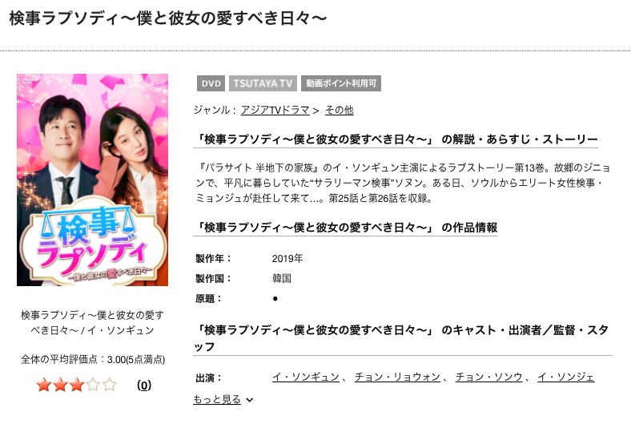Open the review count (0) link
Viewport: 631px width, 424px height.
tap(144, 386)
